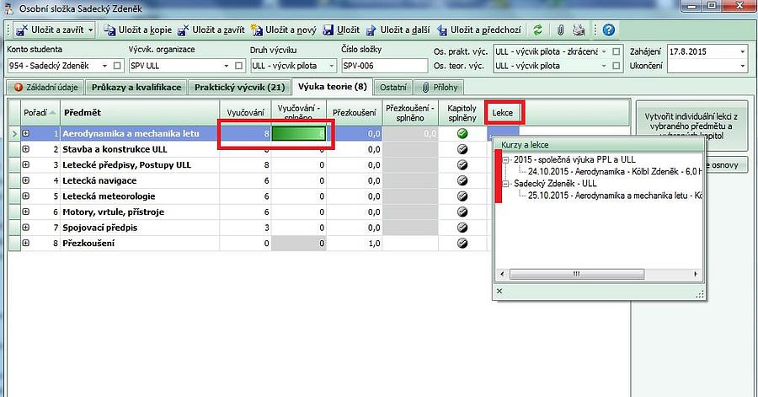Toggle the checkbox beside Výcvik. organizace field
Screen dimensions: 758x397
(239, 66)
